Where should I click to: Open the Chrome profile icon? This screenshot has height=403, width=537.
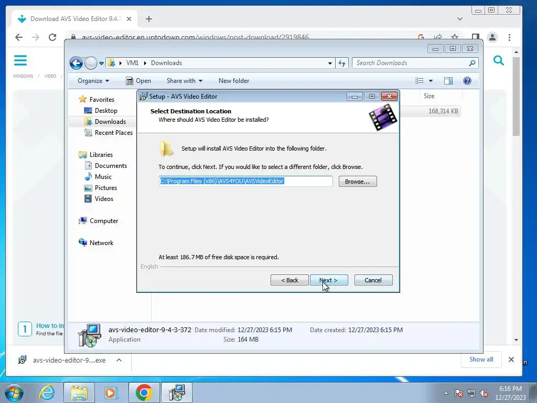click(492, 37)
